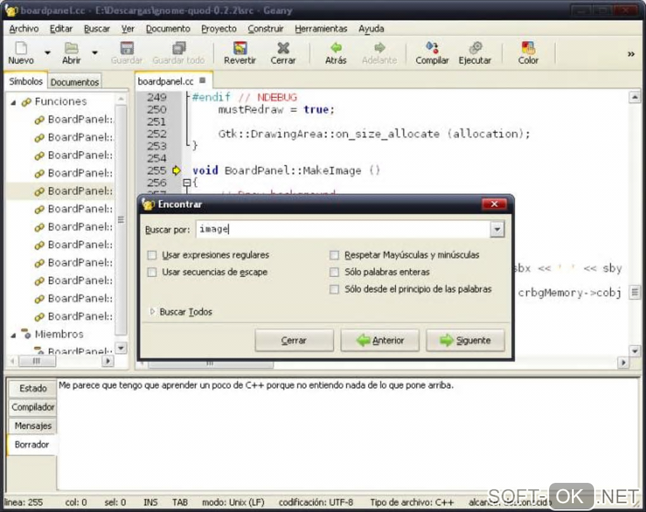Open the Herramientas menu
Screen dimensions: 646x512
point(321,29)
